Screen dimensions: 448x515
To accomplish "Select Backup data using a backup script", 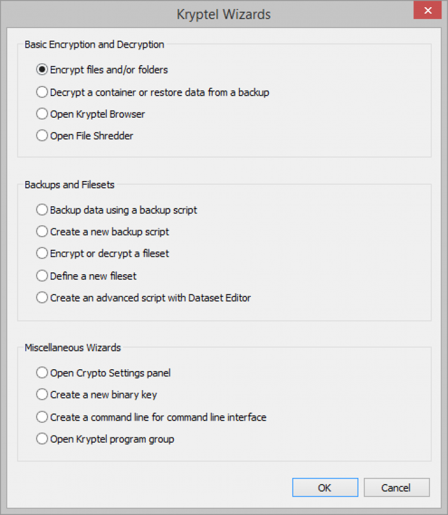I will tap(42, 210).
